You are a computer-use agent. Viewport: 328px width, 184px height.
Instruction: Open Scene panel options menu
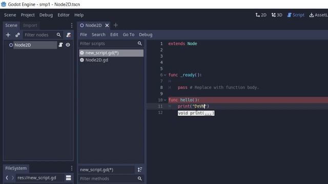tap(72, 26)
